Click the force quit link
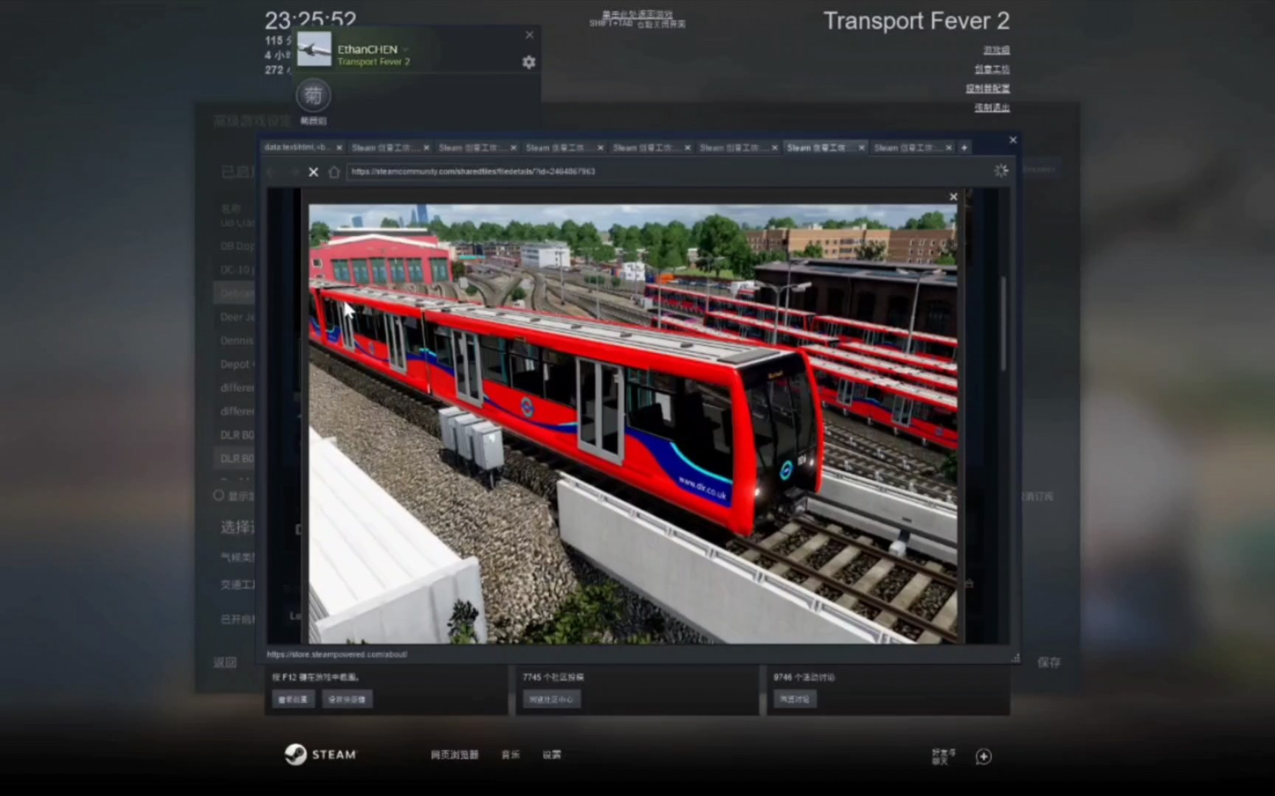 [x=992, y=108]
